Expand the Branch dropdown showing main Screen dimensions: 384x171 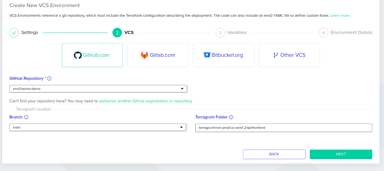tap(98, 127)
